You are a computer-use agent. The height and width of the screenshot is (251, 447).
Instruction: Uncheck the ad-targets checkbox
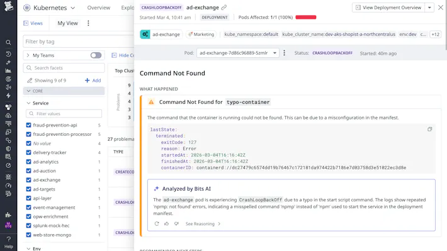28,189
